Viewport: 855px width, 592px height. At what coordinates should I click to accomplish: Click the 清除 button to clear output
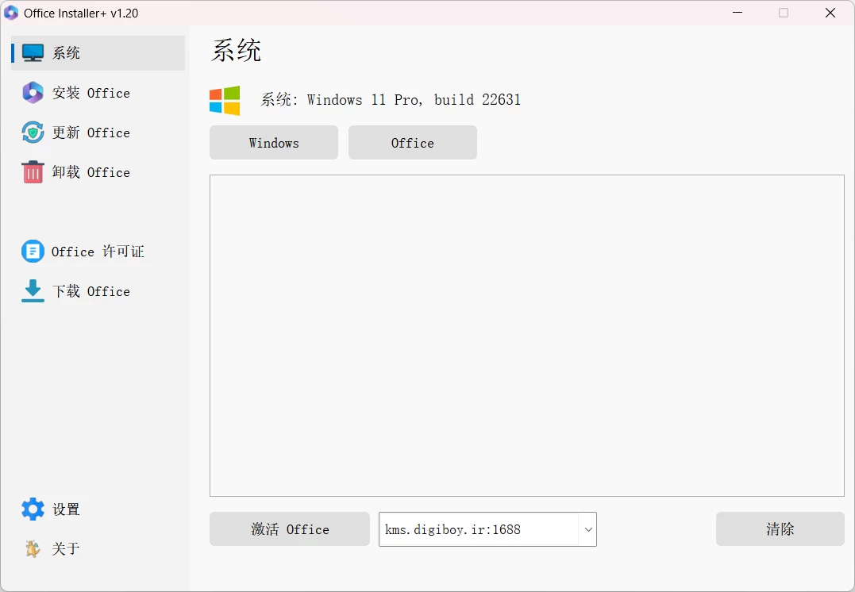pyautogui.click(x=779, y=529)
